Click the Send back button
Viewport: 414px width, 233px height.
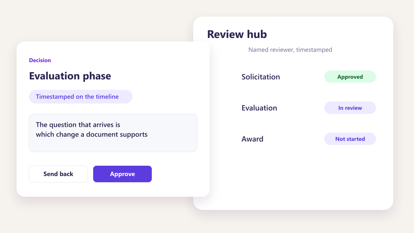(x=58, y=174)
